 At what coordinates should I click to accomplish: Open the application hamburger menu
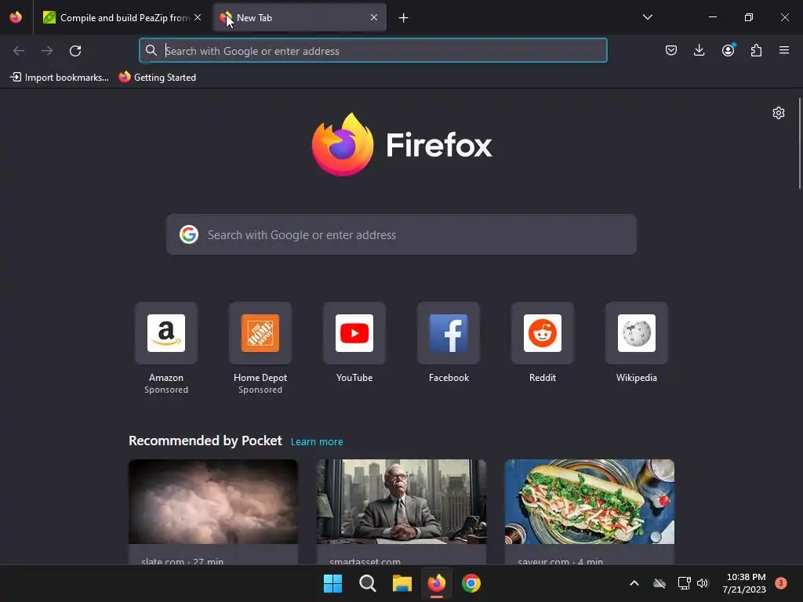(x=784, y=50)
